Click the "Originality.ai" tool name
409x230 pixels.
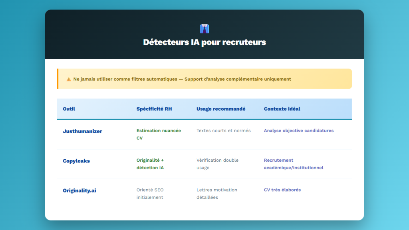79,190
